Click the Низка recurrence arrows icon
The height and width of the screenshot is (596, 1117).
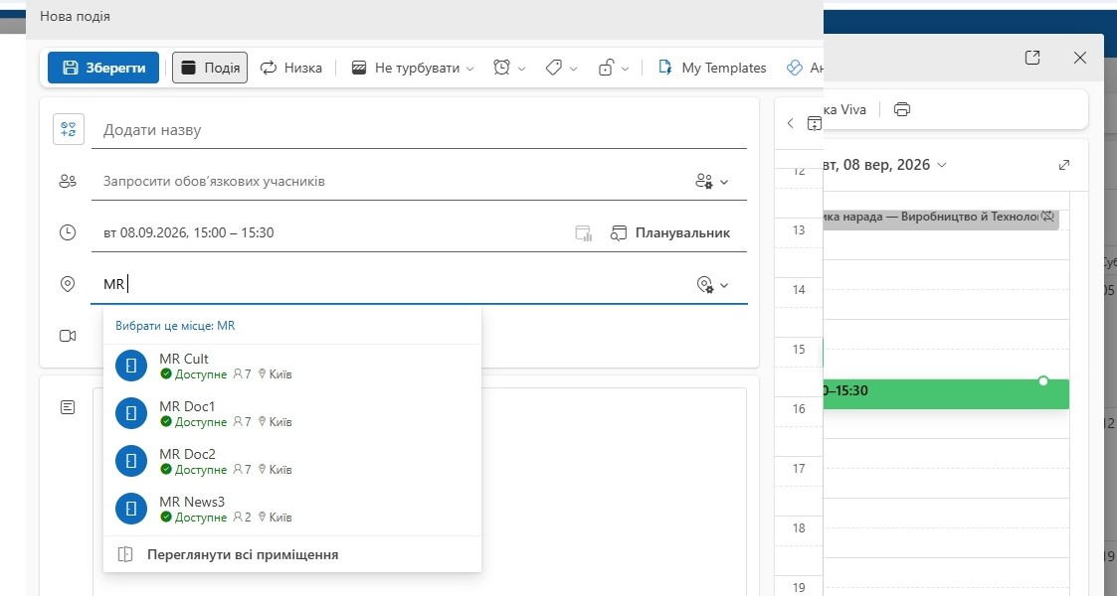tap(269, 68)
